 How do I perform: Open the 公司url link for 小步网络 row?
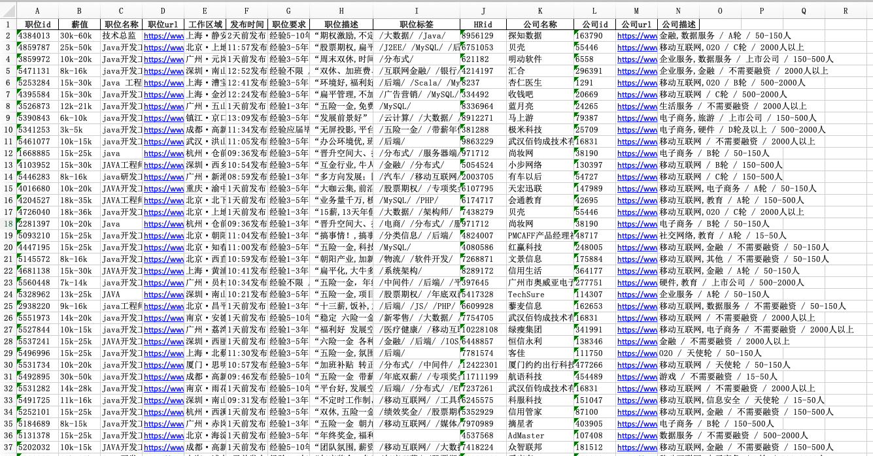[x=636, y=165]
